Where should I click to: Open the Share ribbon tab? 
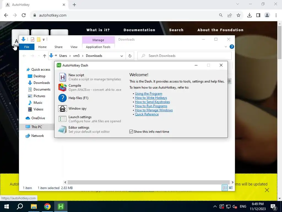point(58,47)
